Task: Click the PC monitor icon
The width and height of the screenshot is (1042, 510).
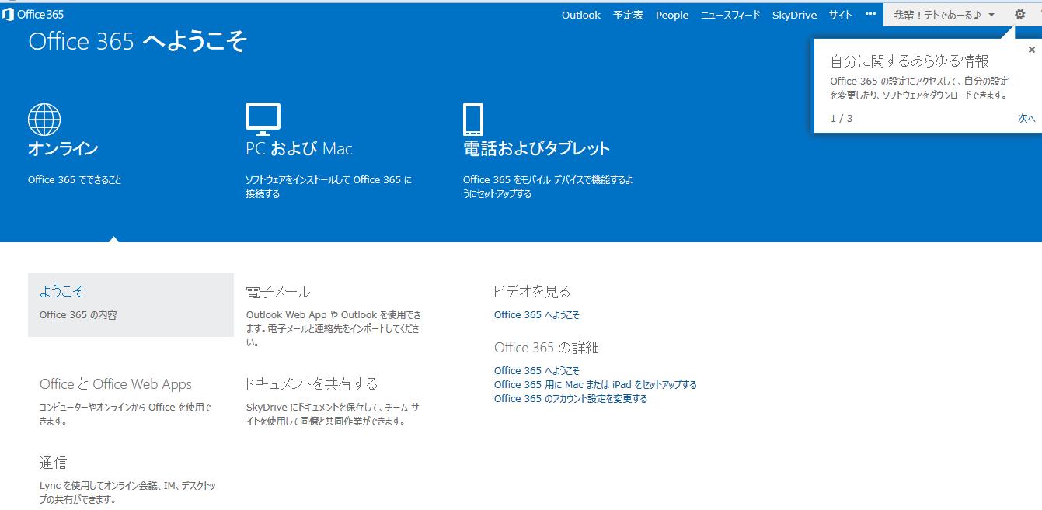Action: [x=263, y=119]
